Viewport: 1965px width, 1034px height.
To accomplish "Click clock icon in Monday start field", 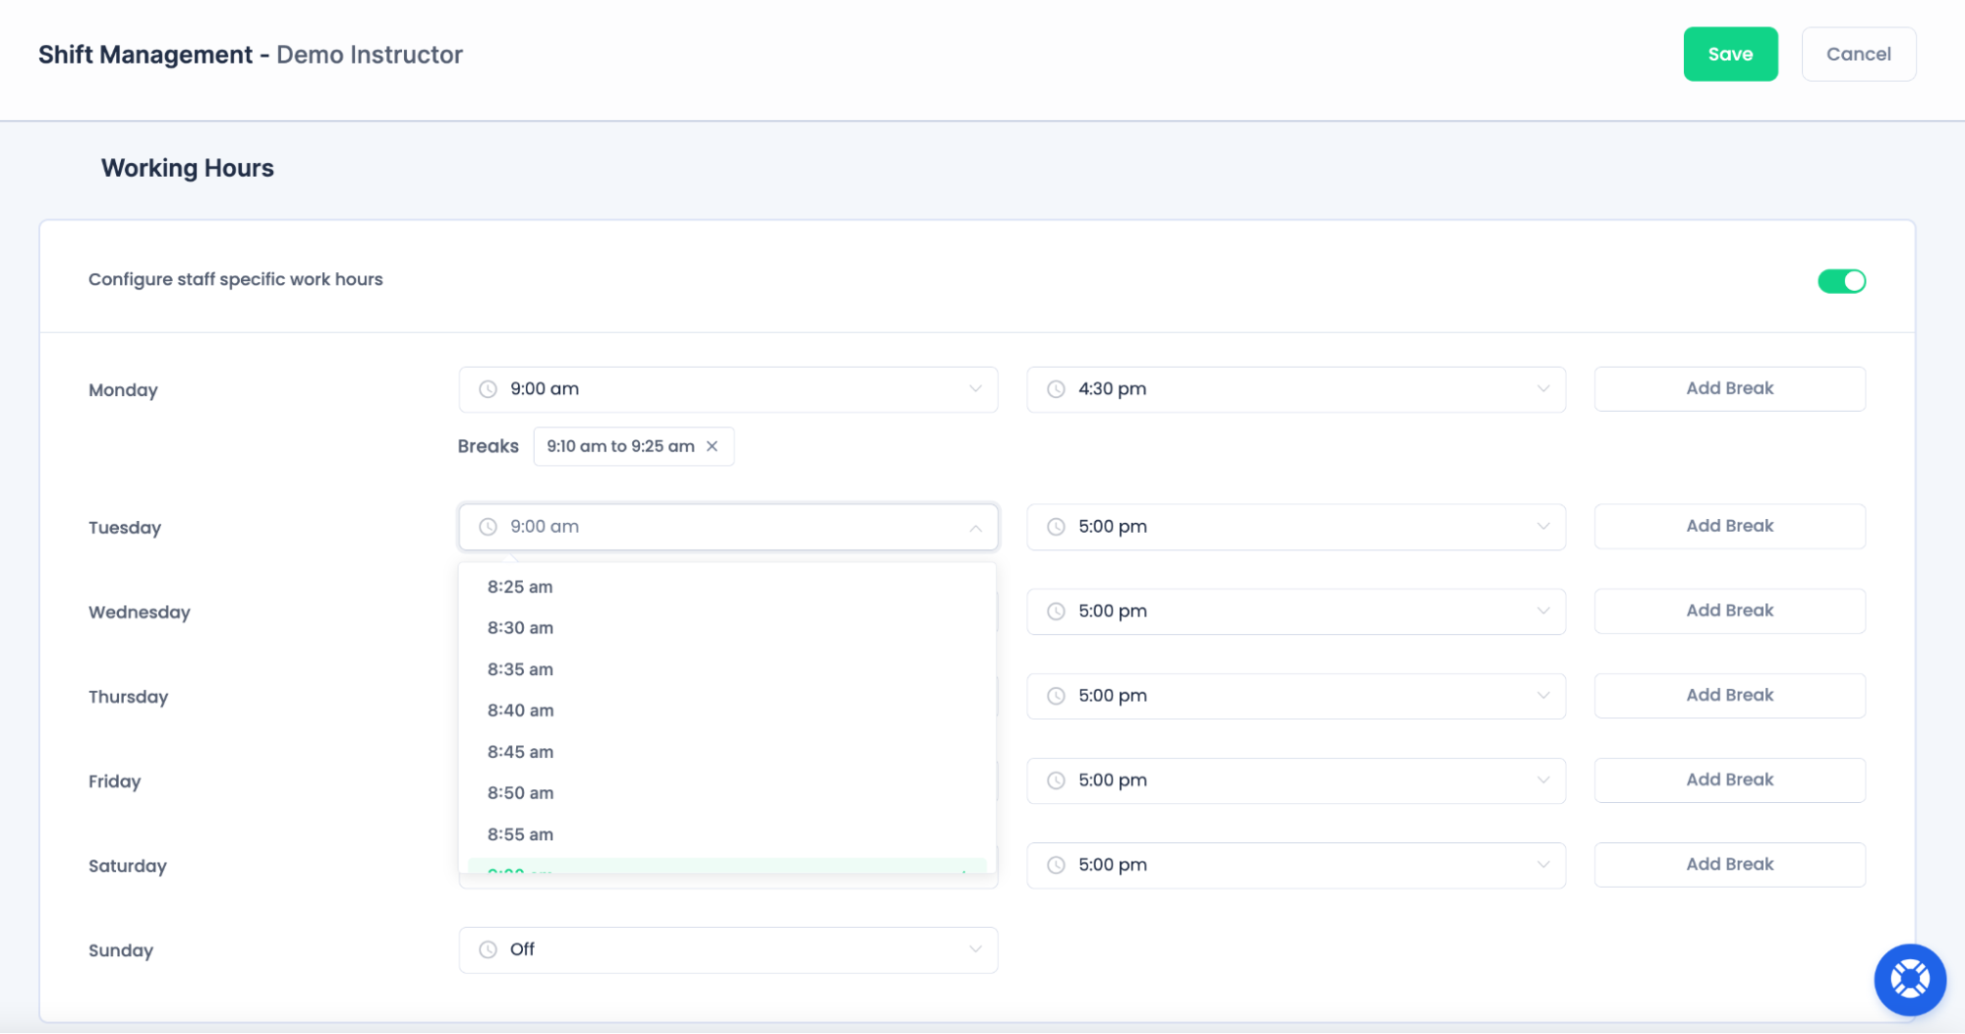I will [x=488, y=389].
